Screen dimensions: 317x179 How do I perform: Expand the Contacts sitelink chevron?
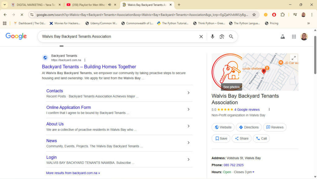coord(189,93)
